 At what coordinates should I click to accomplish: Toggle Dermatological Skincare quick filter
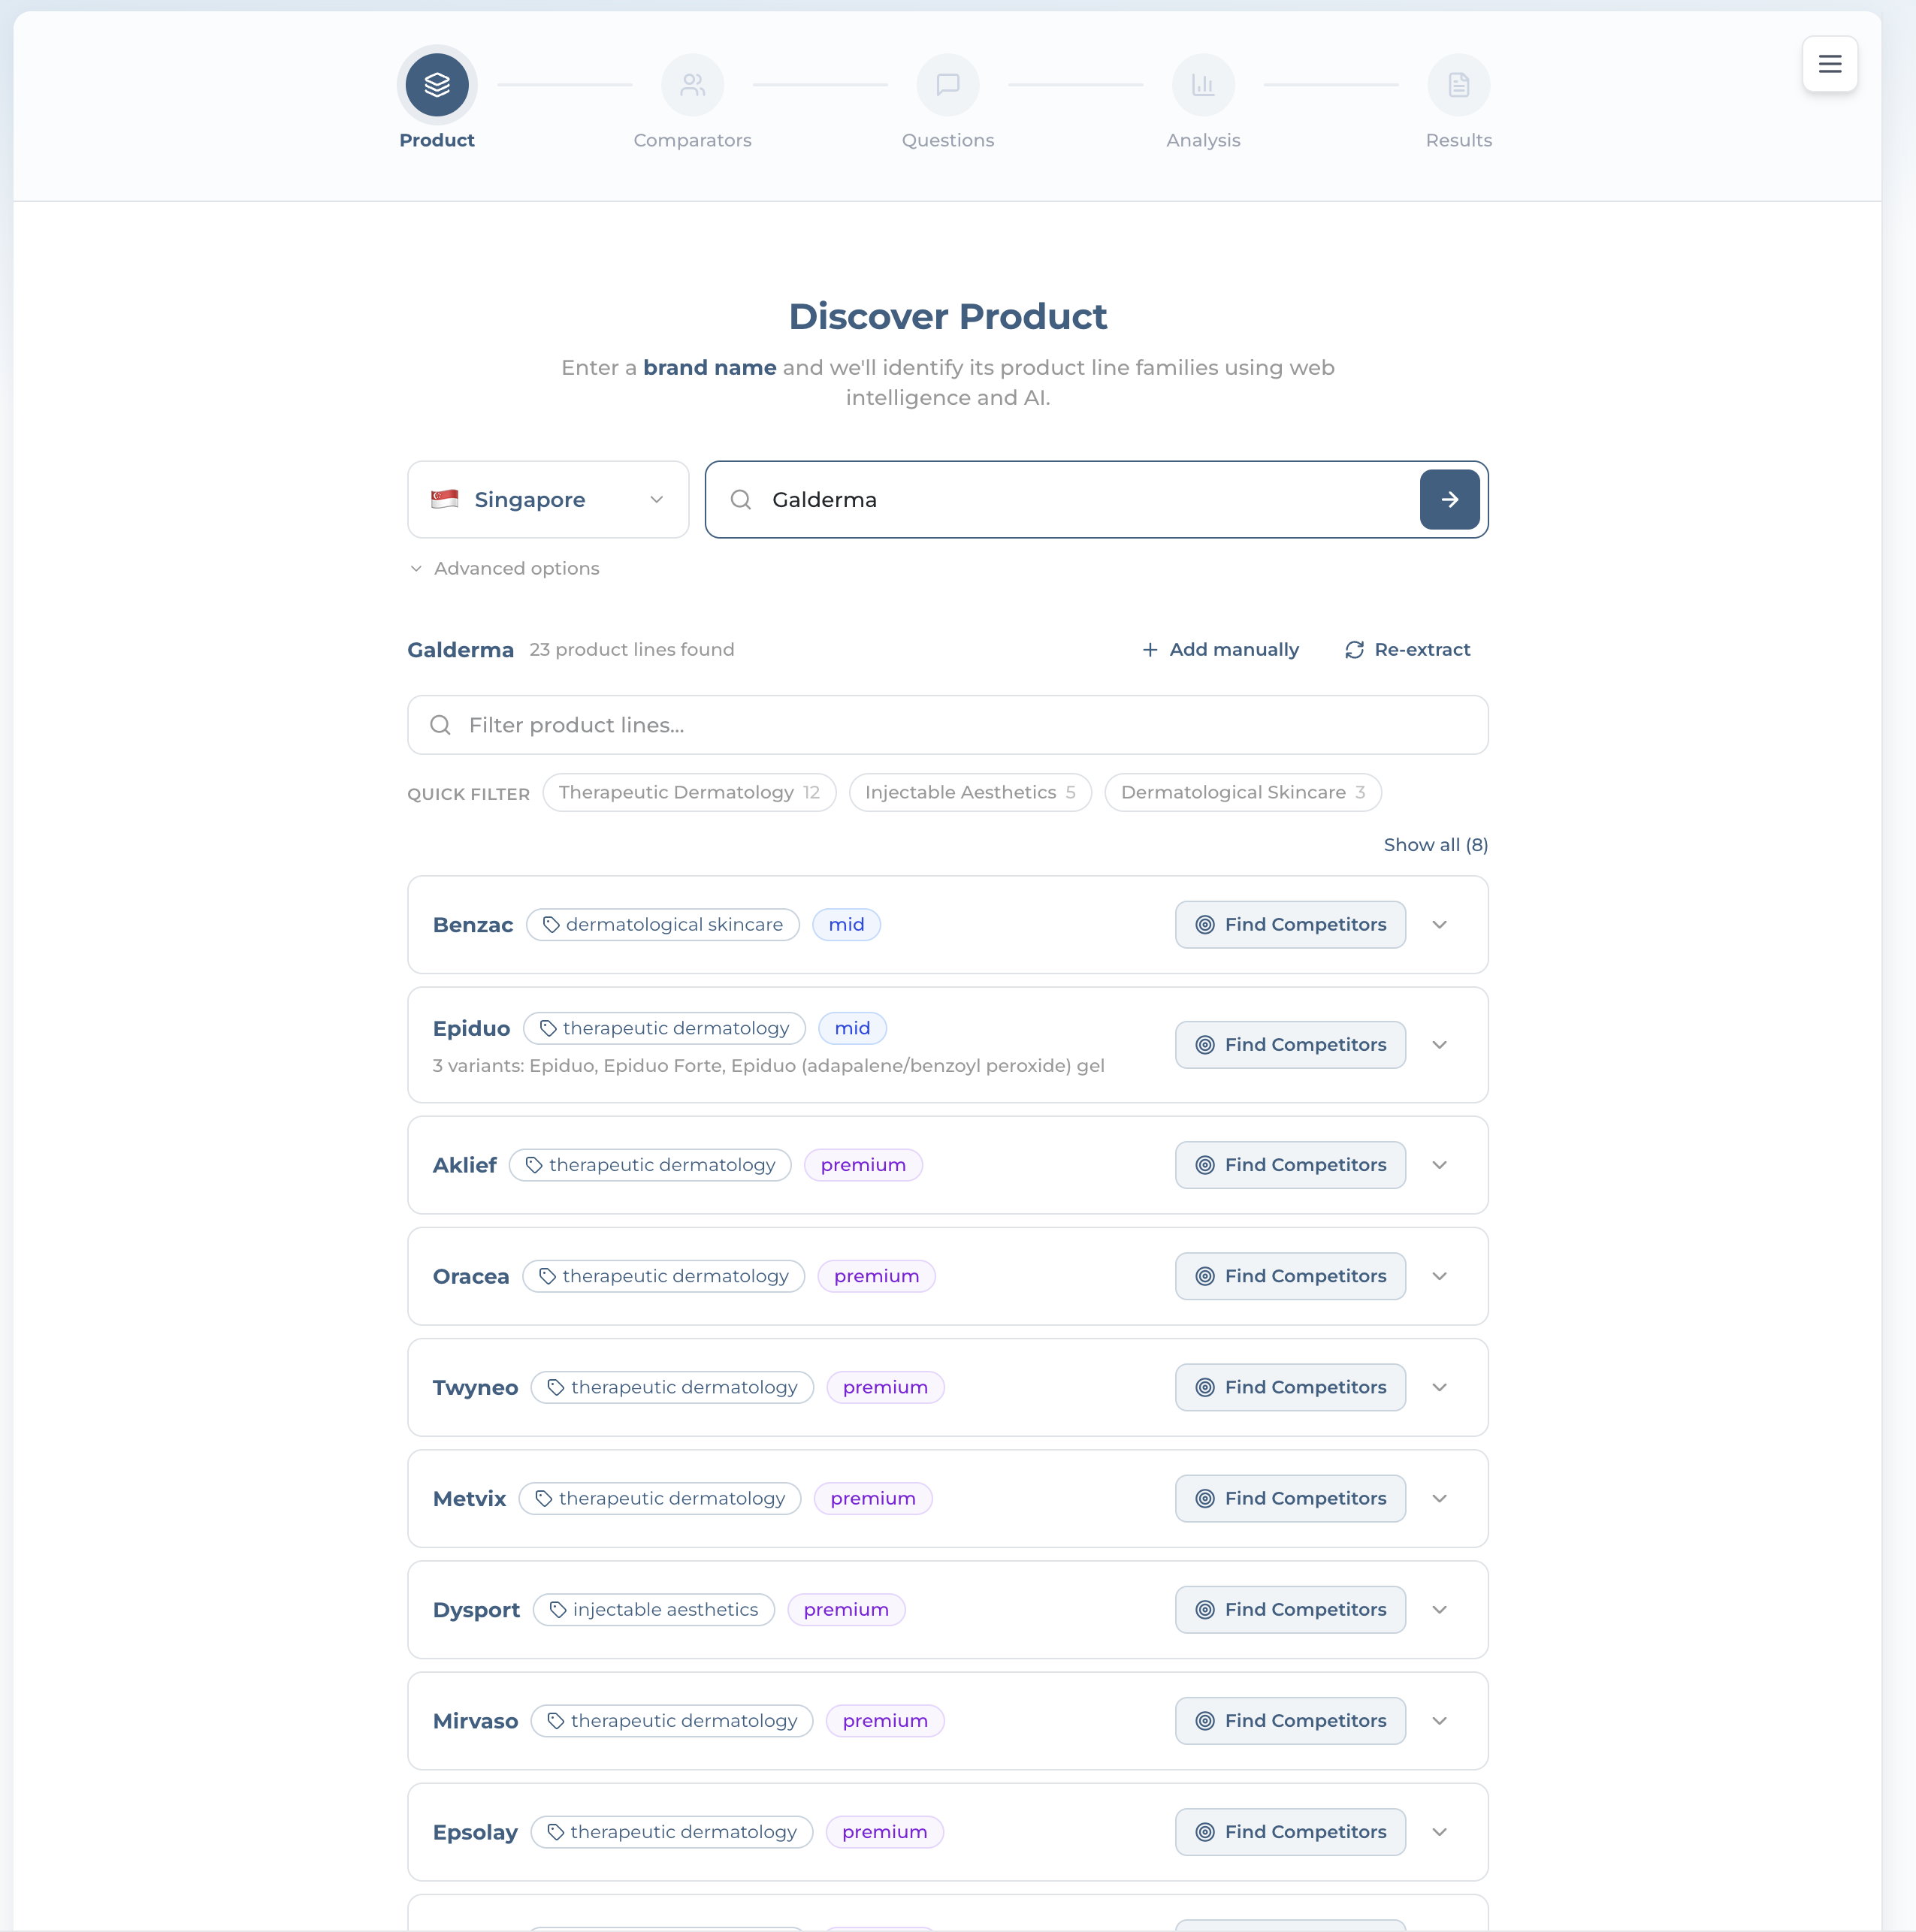point(1243,792)
